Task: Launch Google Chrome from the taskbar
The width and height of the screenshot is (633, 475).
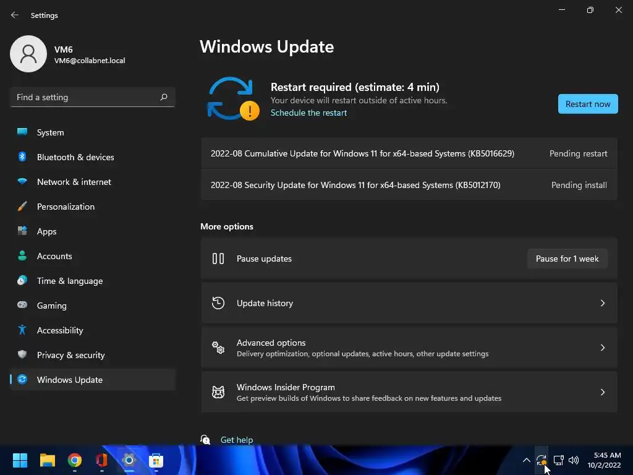Action: click(x=75, y=460)
